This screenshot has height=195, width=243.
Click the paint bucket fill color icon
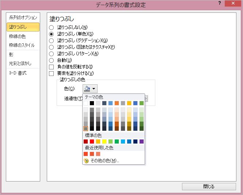tap(87, 89)
